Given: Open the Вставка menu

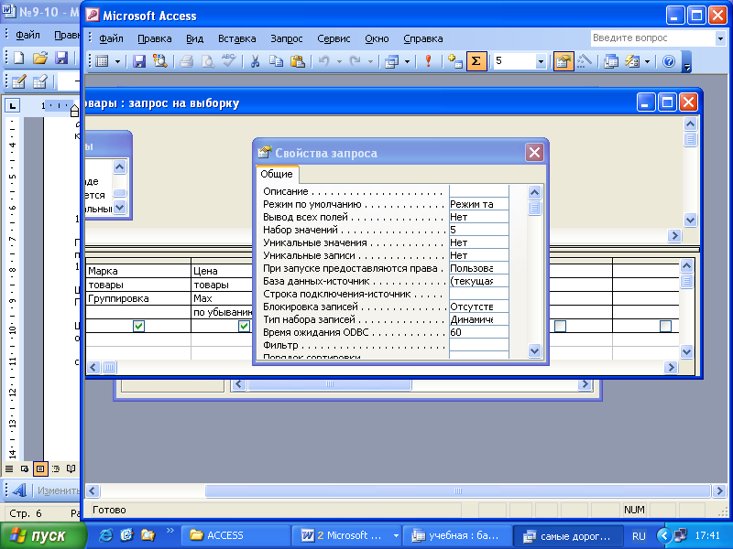Looking at the screenshot, I should 237,38.
